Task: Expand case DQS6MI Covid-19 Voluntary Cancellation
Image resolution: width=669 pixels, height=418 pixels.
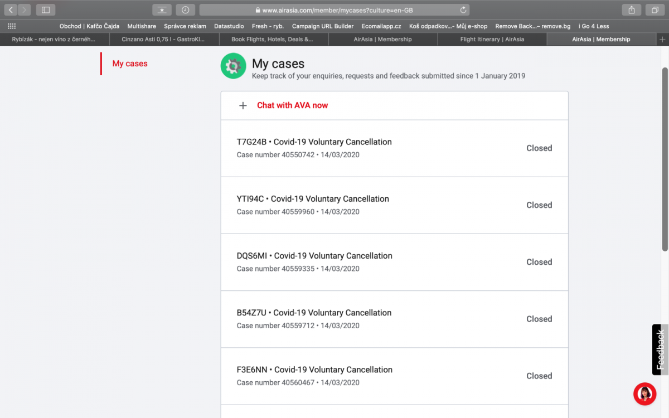Action: click(x=394, y=262)
